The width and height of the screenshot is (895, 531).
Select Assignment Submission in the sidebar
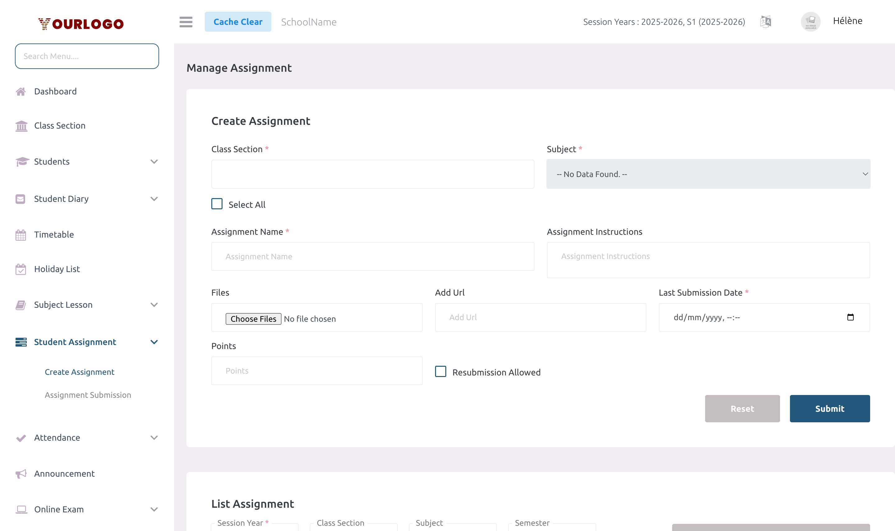88,395
